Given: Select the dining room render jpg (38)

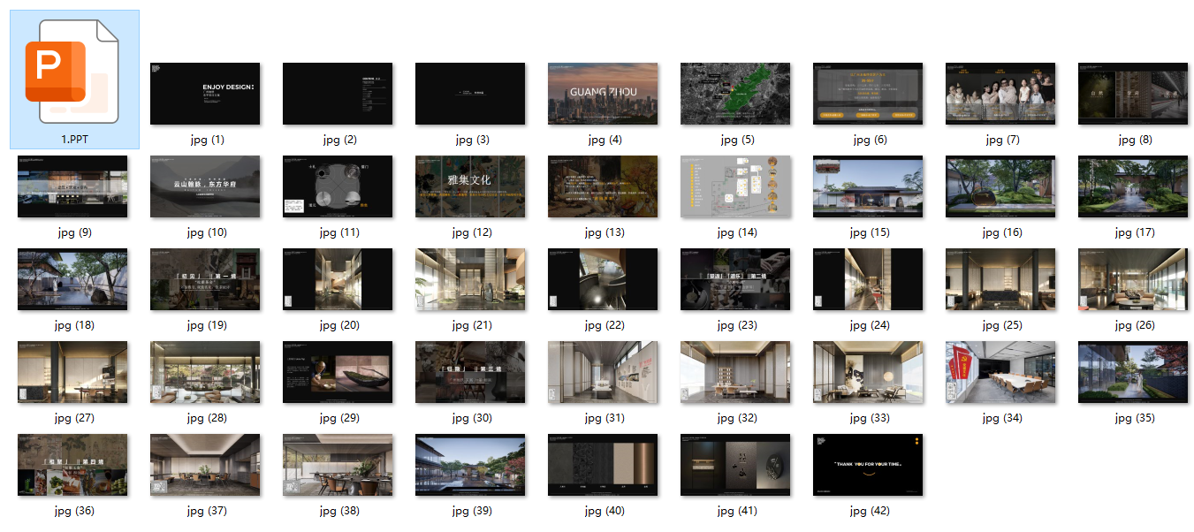Looking at the screenshot, I should pos(338,465).
